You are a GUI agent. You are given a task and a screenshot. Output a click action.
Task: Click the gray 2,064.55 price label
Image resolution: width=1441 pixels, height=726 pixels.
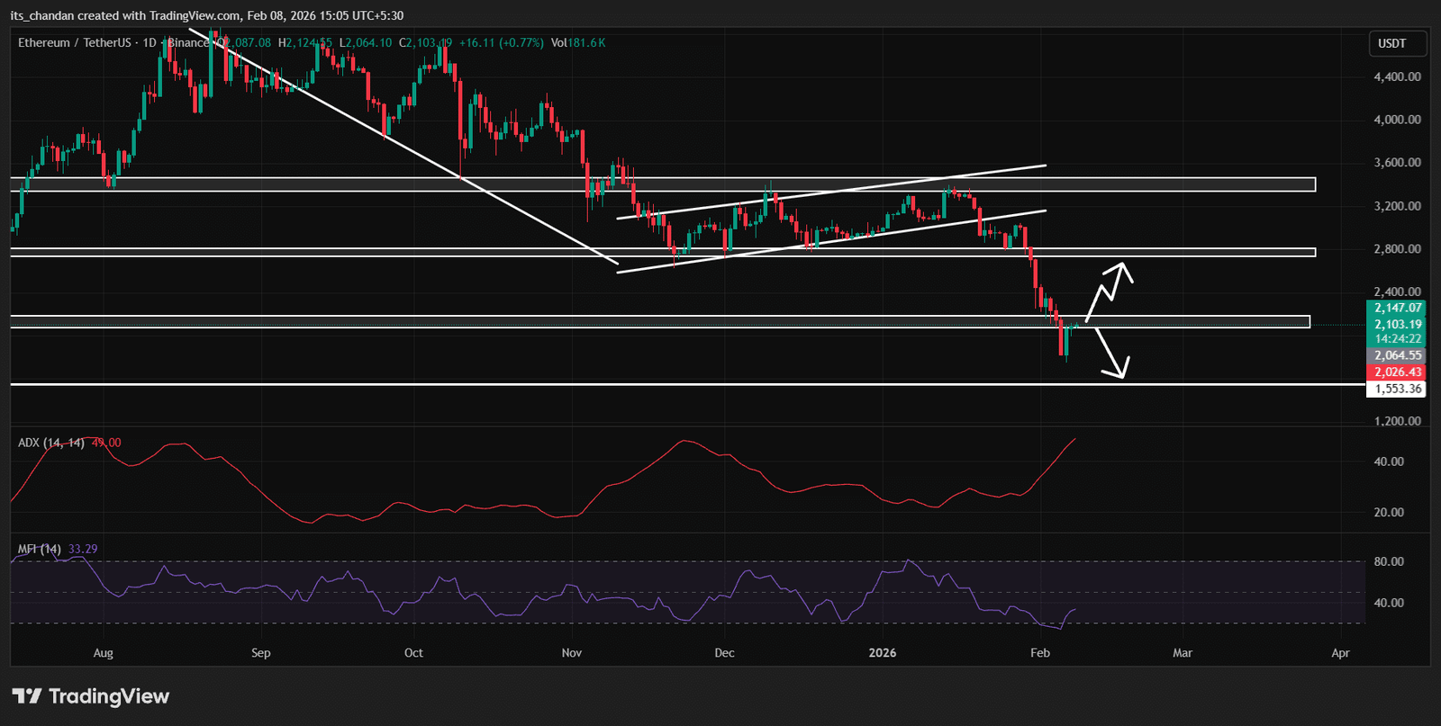tap(1397, 355)
